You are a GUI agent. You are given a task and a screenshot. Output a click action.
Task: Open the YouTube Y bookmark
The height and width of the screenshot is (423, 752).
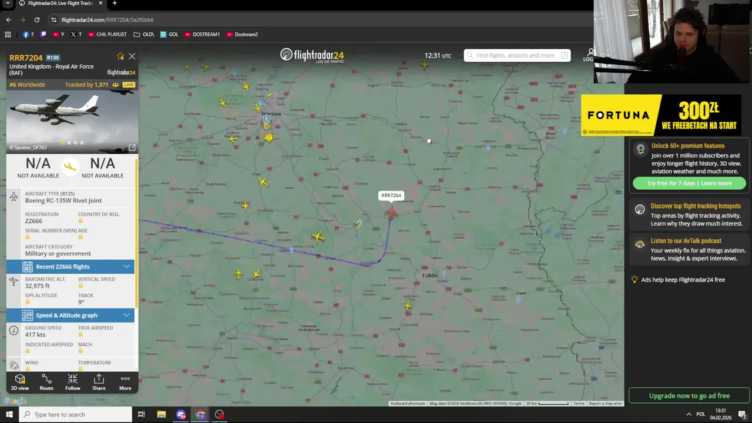(x=58, y=35)
